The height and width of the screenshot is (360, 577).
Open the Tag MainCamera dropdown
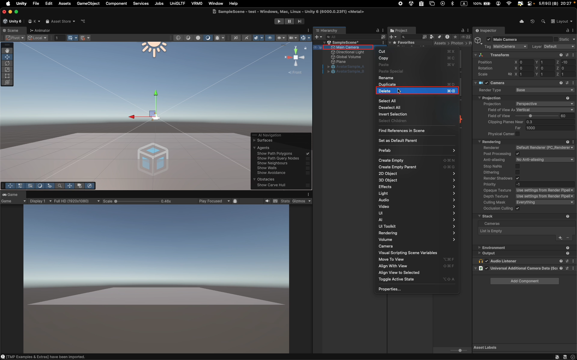[x=510, y=46]
